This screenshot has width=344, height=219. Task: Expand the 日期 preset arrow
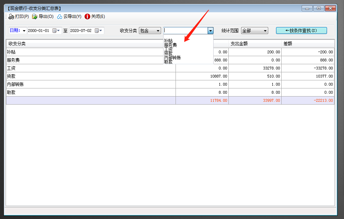pos(24,31)
